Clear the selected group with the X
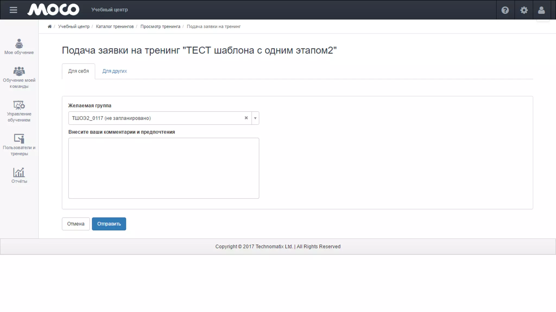This screenshot has width=556, height=312. coord(246,118)
